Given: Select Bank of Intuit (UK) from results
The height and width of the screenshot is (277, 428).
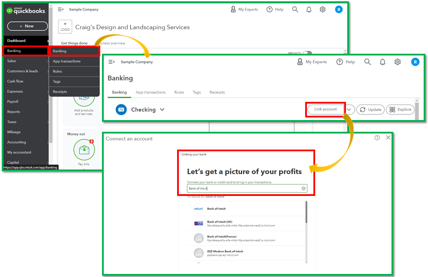Looking at the screenshot, I should pos(246,224).
